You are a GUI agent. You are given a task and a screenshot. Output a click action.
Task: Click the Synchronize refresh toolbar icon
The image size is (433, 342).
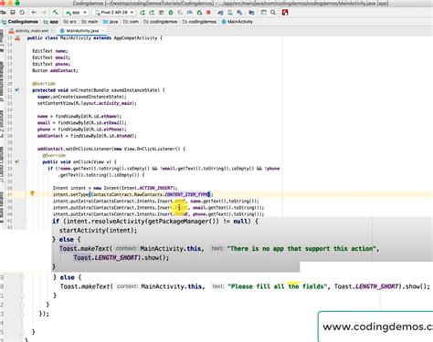point(22,13)
